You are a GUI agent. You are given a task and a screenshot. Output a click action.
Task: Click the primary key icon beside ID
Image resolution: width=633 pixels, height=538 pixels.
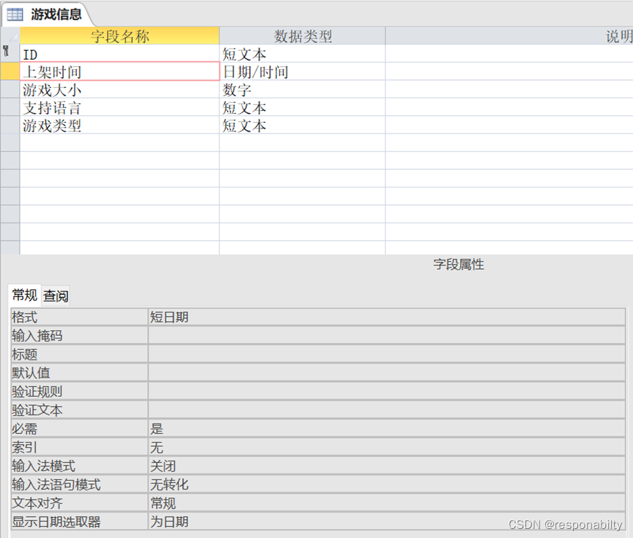pos(6,51)
